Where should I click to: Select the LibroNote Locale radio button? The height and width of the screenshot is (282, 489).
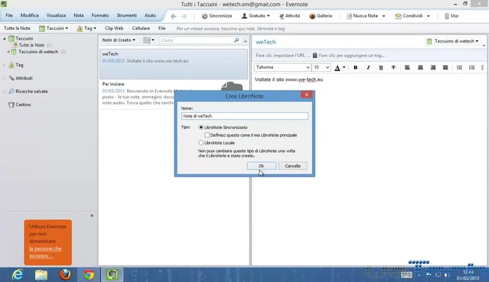tap(202, 142)
